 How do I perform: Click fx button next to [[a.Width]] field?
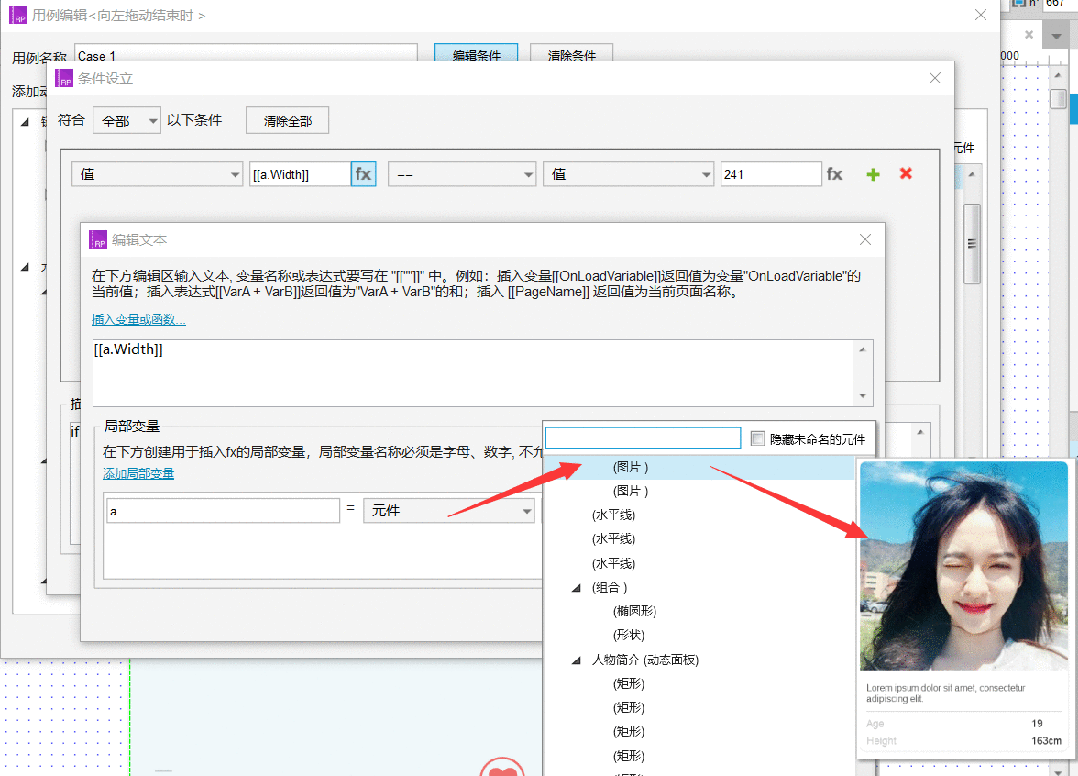click(363, 174)
